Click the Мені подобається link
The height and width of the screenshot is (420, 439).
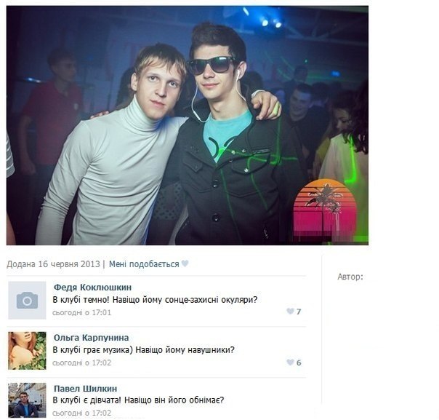[x=144, y=264]
